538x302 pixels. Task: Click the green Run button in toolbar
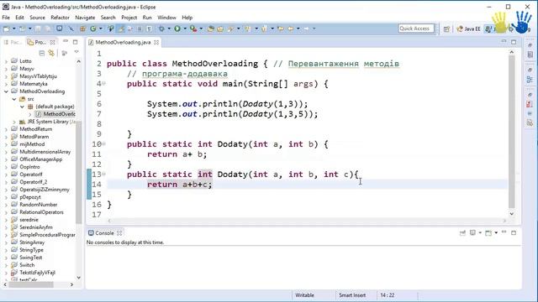coord(177,29)
